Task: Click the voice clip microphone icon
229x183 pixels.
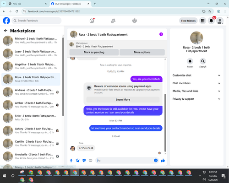Action: click(71, 161)
